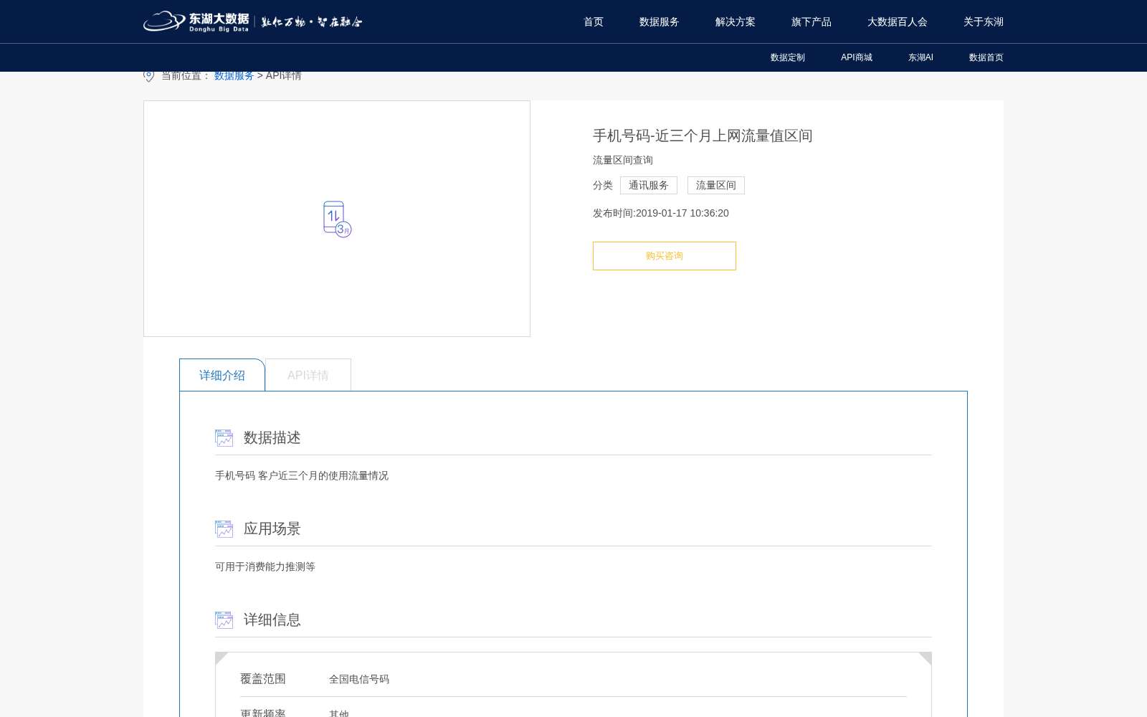The height and width of the screenshot is (717, 1147).
Task: Open the 大数据百人会 menu
Action: point(898,22)
